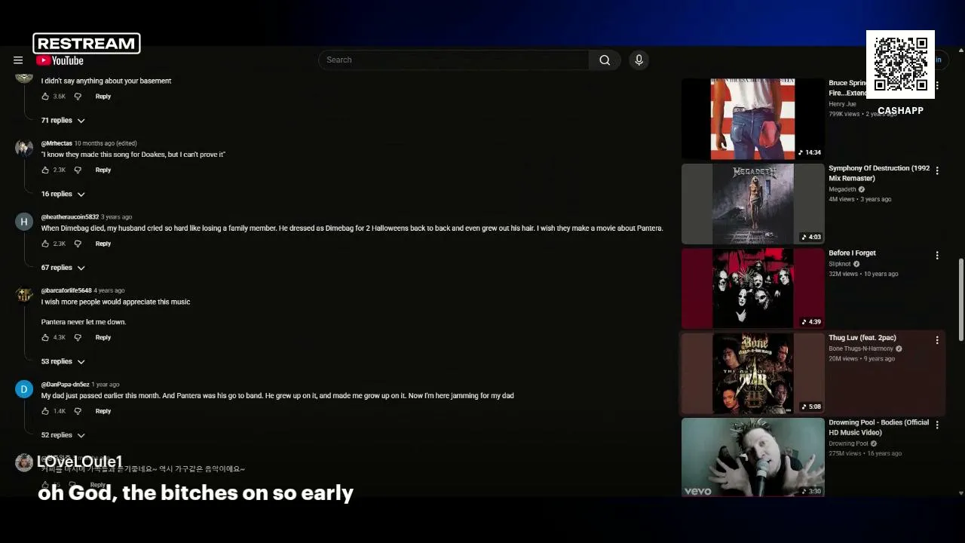965x543 pixels.
Task: Dislike the Doakes comment by @Mrhectas
Action: pos(78,170)
